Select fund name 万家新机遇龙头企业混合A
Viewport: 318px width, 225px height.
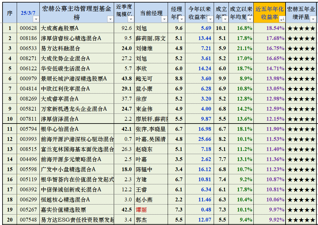[x=74, y=109]
